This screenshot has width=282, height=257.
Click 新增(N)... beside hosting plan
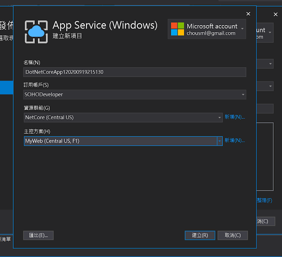pyautogui.click(x=235, y=140)
